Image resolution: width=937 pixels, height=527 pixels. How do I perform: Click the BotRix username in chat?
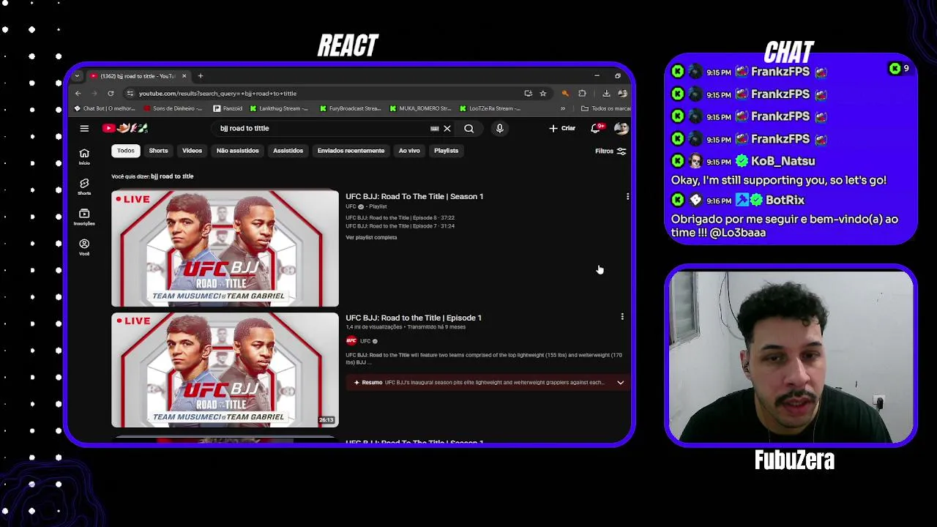coord(785,200)
